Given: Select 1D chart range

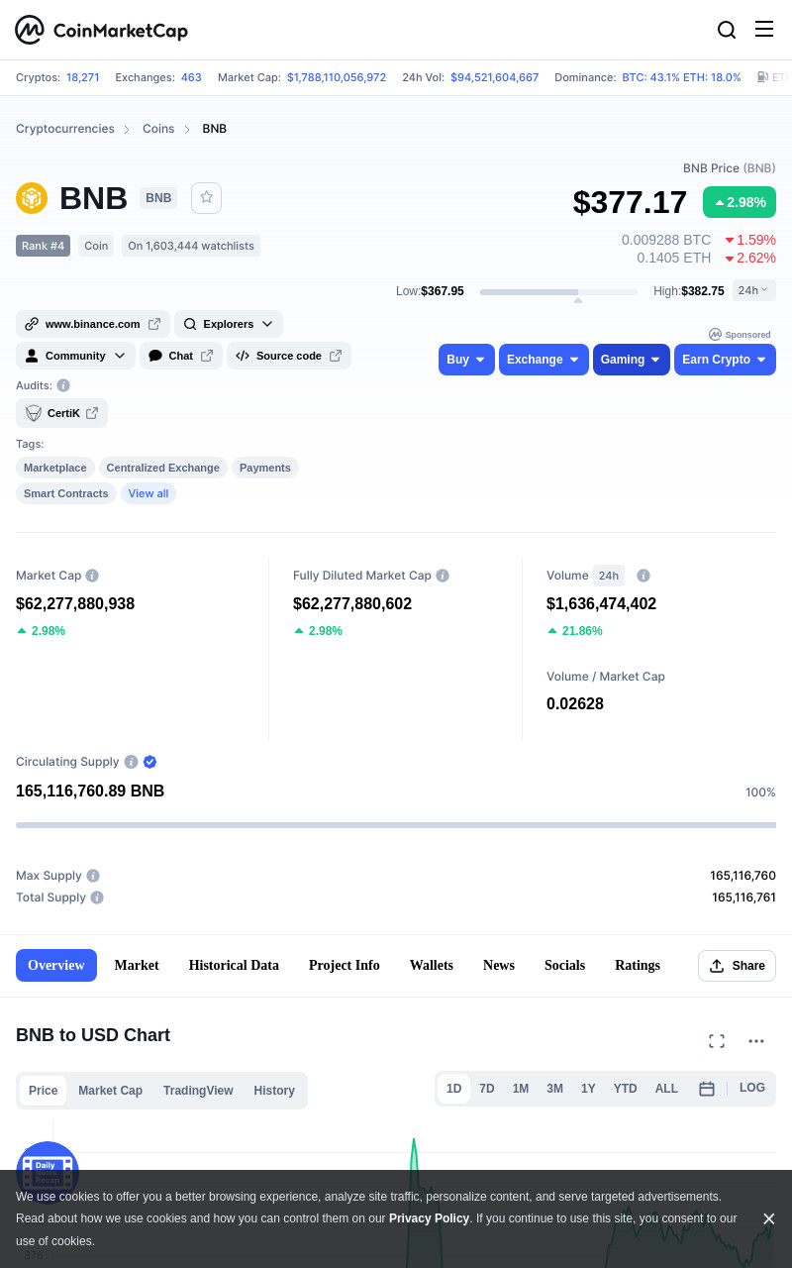Looking at the screenshot, I should pos(453,1089).
